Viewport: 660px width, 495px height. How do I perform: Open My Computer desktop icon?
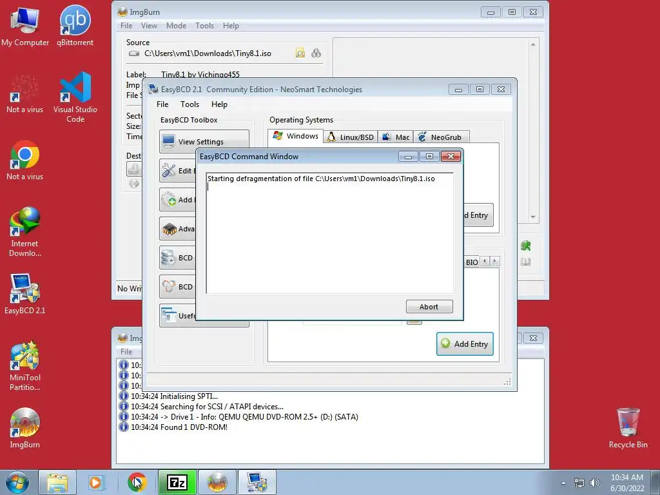(25, 26)
